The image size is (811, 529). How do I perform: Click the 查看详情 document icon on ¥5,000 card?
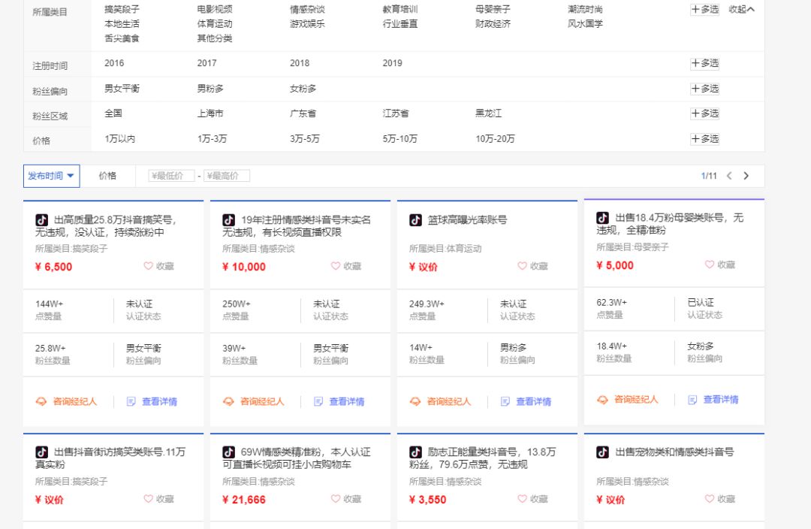pyautogui.click(x=692, y=400)
